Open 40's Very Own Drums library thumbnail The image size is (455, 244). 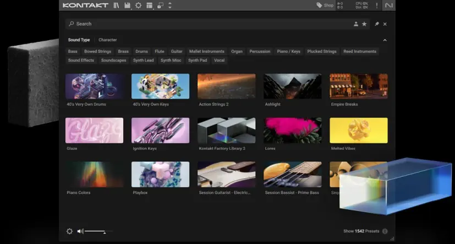click(x=94, y=86)
